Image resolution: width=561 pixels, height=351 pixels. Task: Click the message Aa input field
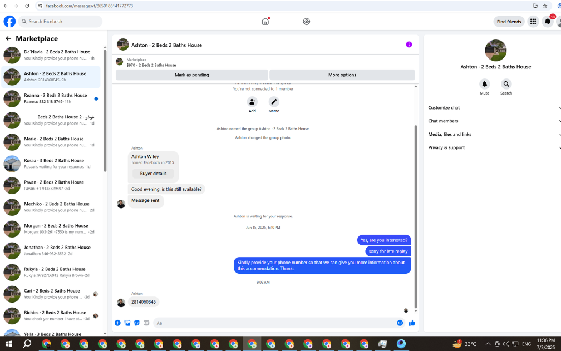pyautogui.click(x=275, y=323)
